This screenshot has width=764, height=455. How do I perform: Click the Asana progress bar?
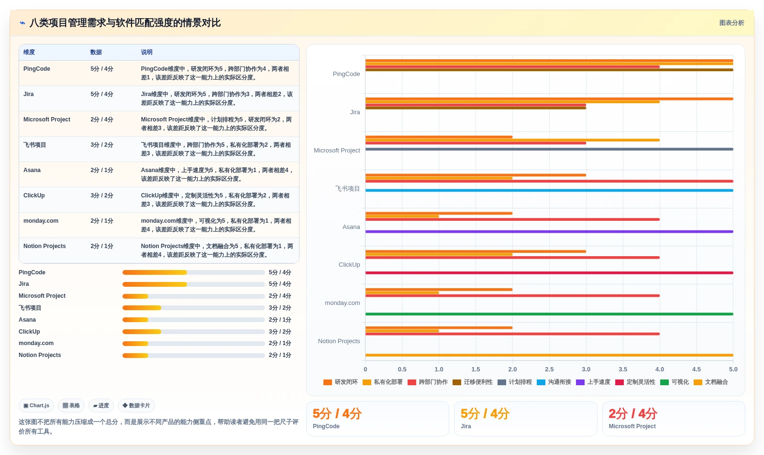pyautogui.click(x=194, y=320)
